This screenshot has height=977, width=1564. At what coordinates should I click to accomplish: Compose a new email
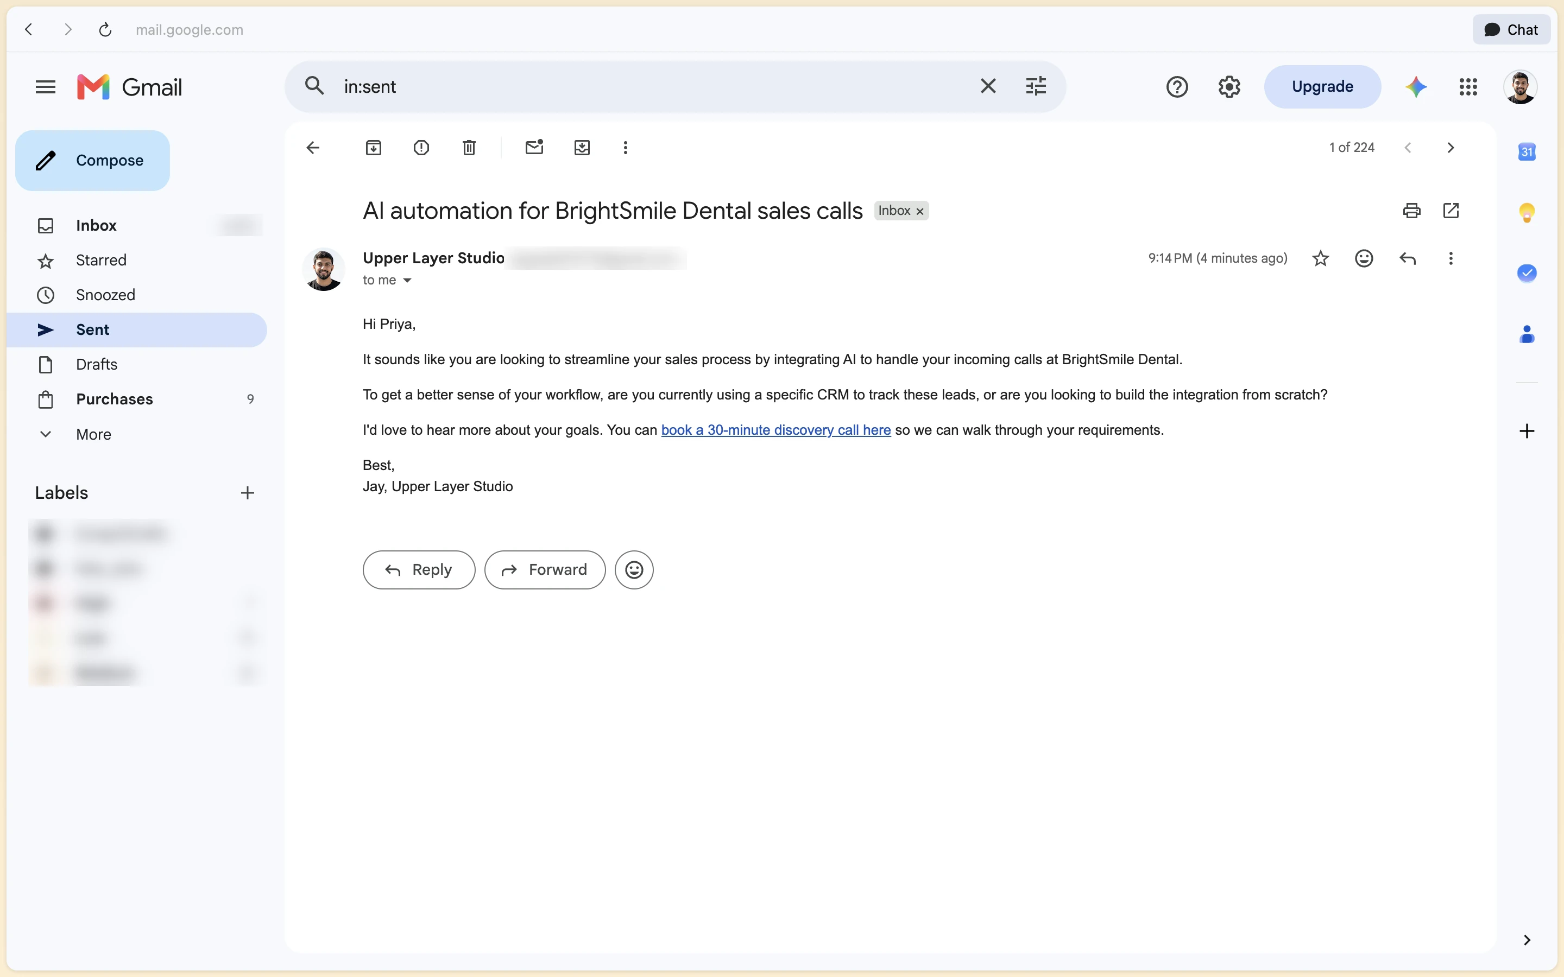pos(92,160)
